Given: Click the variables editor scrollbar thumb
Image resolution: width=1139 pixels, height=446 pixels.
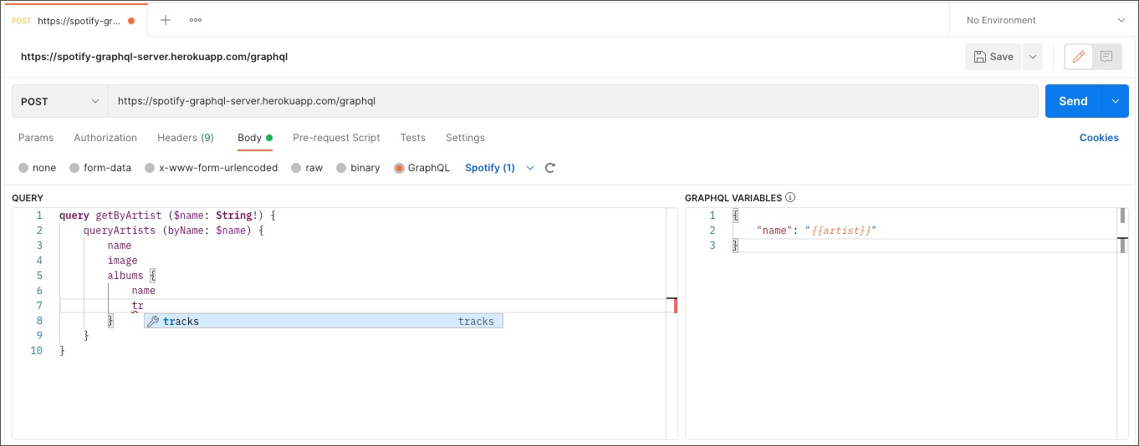Looking at the screenshot, I should [x=1123, y=216].
